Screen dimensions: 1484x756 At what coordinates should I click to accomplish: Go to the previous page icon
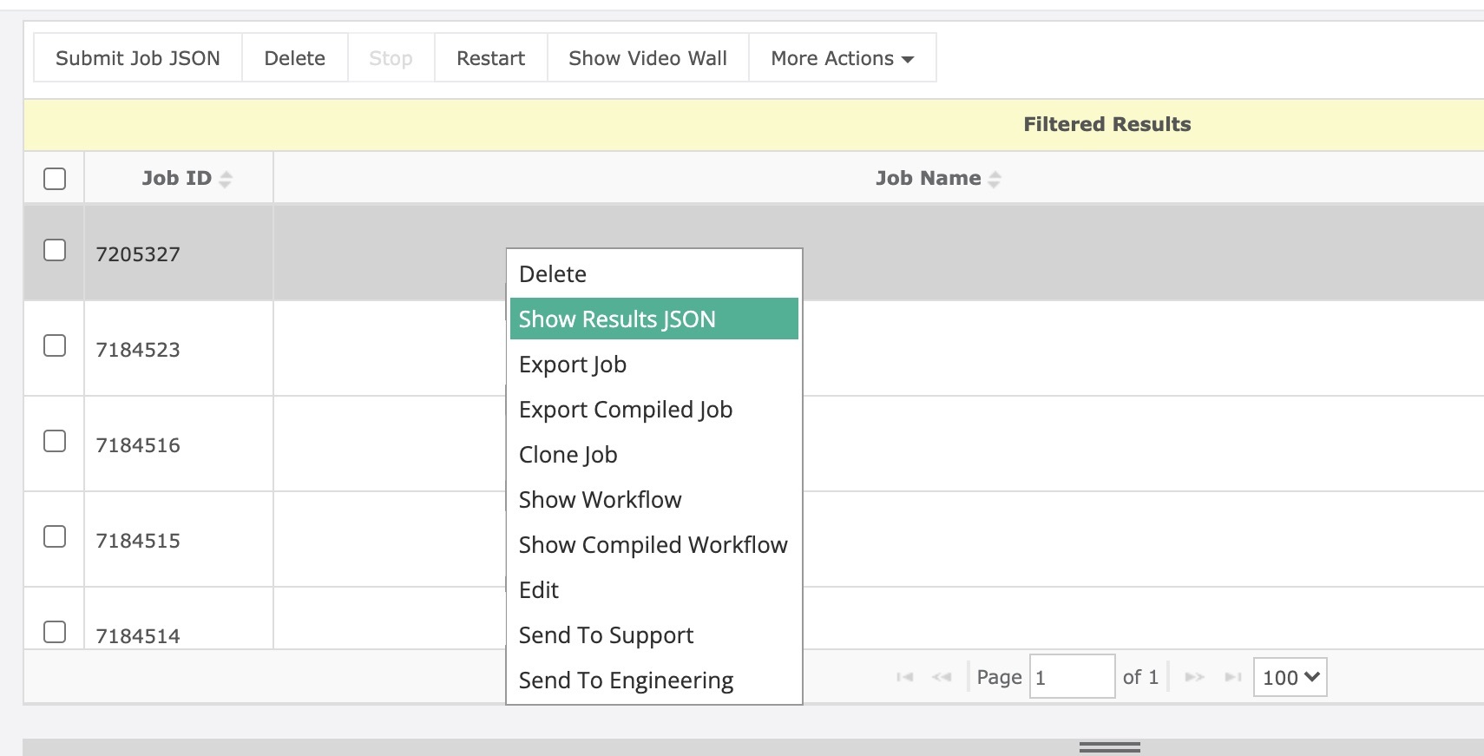click(942, 677)
